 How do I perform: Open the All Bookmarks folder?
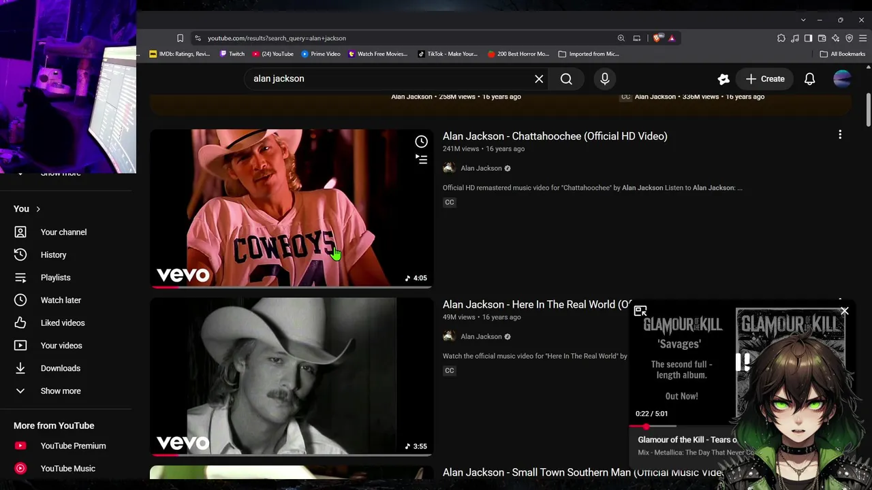[x=843, y=54]
